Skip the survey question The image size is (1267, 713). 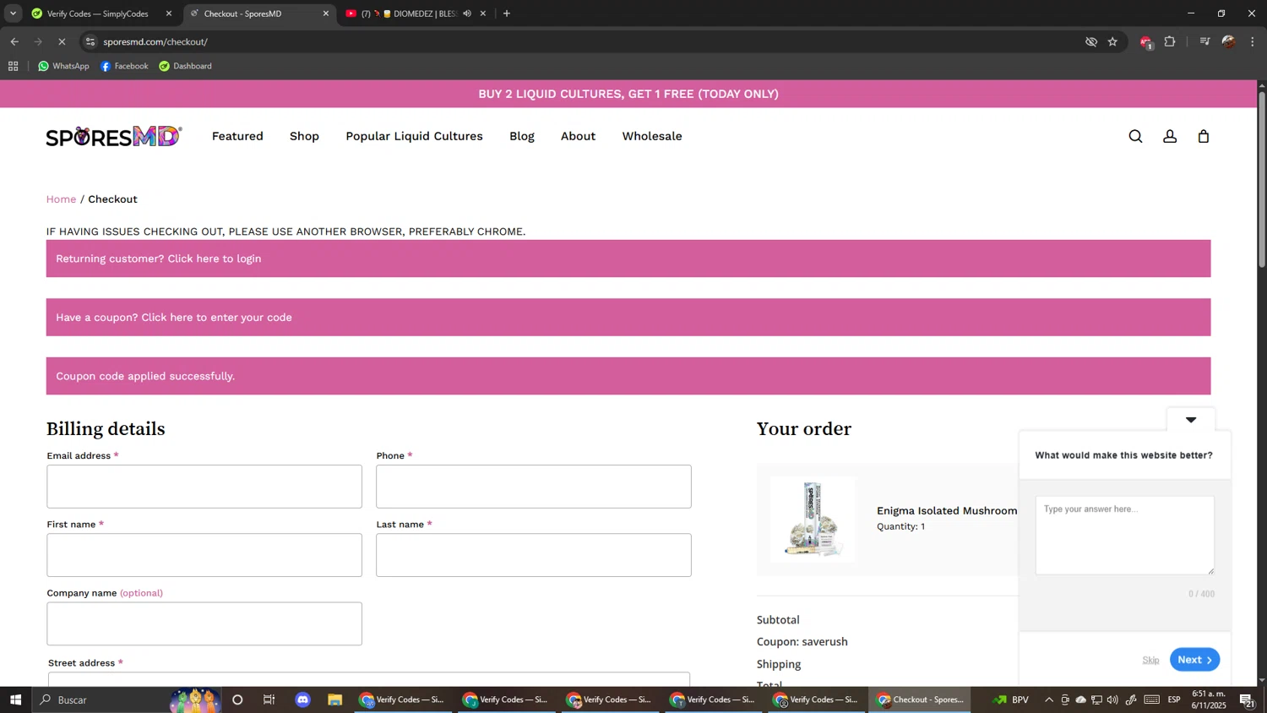click(x=1150, y=660)
